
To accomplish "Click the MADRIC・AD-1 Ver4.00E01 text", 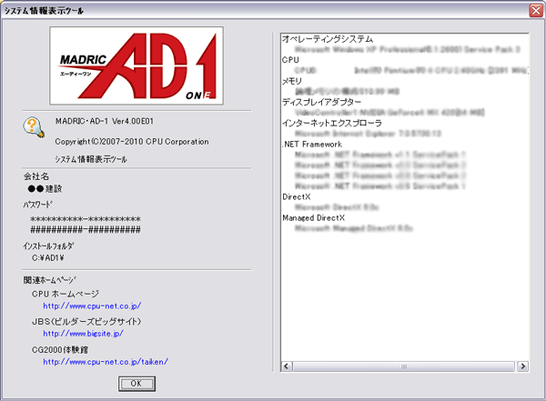I will pos(105,121).
